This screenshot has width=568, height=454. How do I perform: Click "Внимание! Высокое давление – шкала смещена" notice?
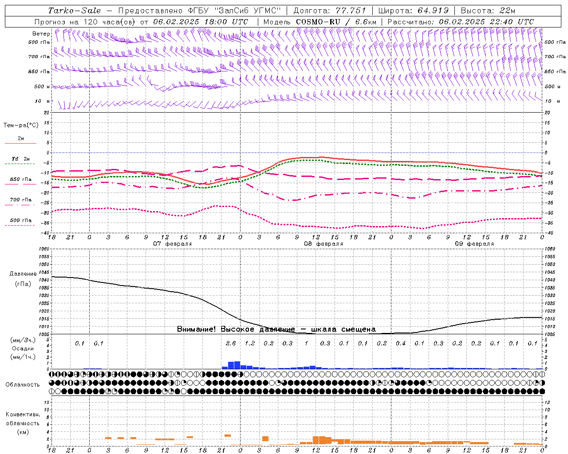[x=276, y=329]
